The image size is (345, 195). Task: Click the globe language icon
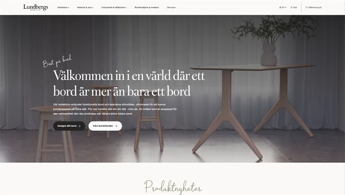click(x=280, y=7)
